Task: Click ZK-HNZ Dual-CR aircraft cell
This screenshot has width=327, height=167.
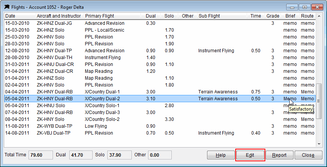Action: (55, 71)
